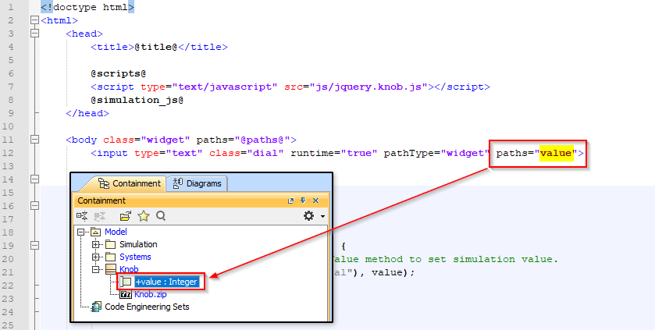This screenshot has height=330, width=655.
Task: Collapse the head fold marker on line 3
Action: tap(34, 34)
